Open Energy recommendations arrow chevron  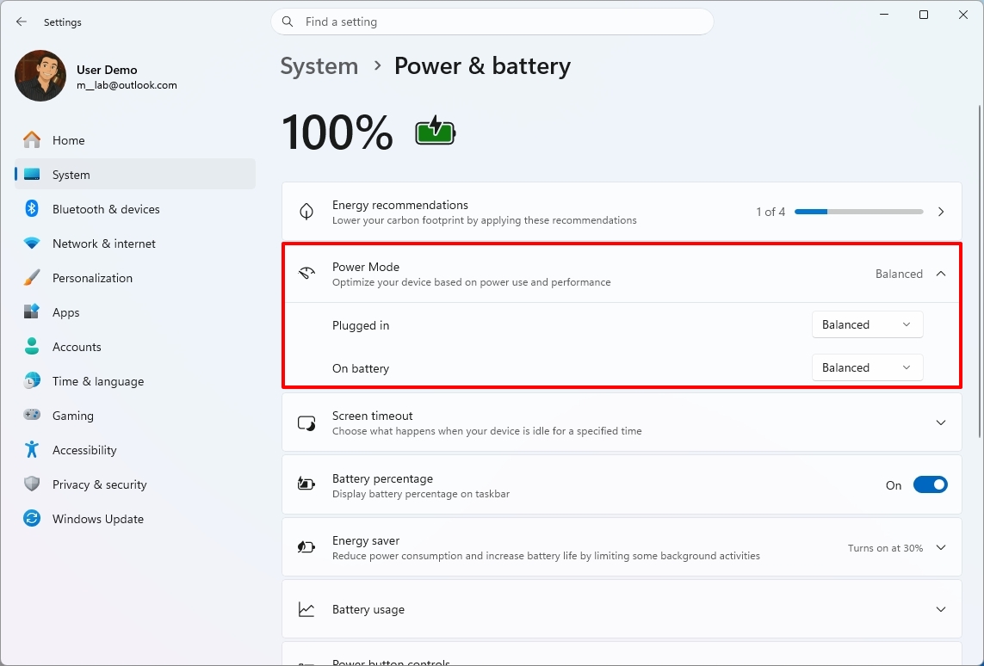(x=941, y=212)
